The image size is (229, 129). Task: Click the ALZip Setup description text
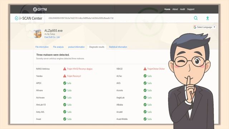(x=50, y=34)
